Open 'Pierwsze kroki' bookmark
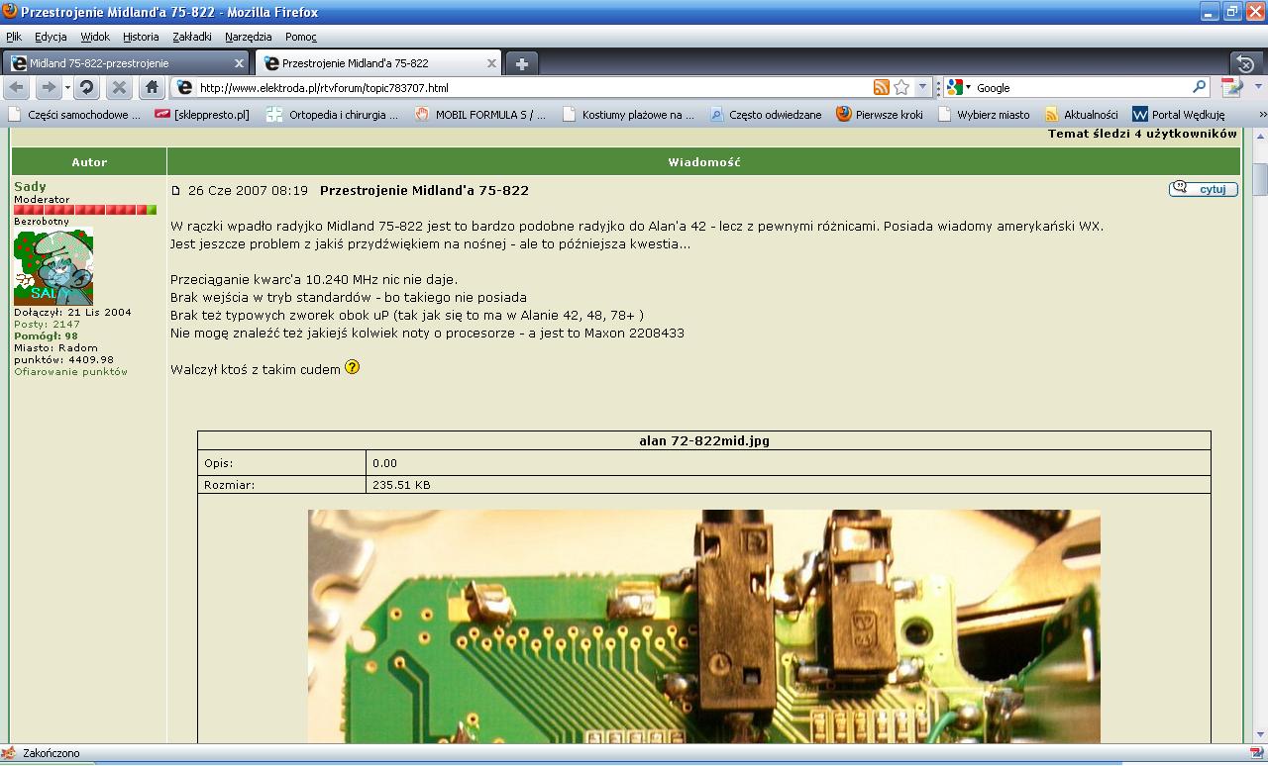The image size is (1268, 766). [880, 115]
